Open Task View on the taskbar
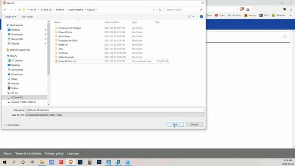Screen dimensions: 295x166 click(32, 162)
